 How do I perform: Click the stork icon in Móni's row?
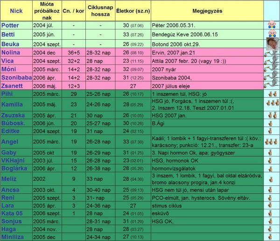[271, 69]
